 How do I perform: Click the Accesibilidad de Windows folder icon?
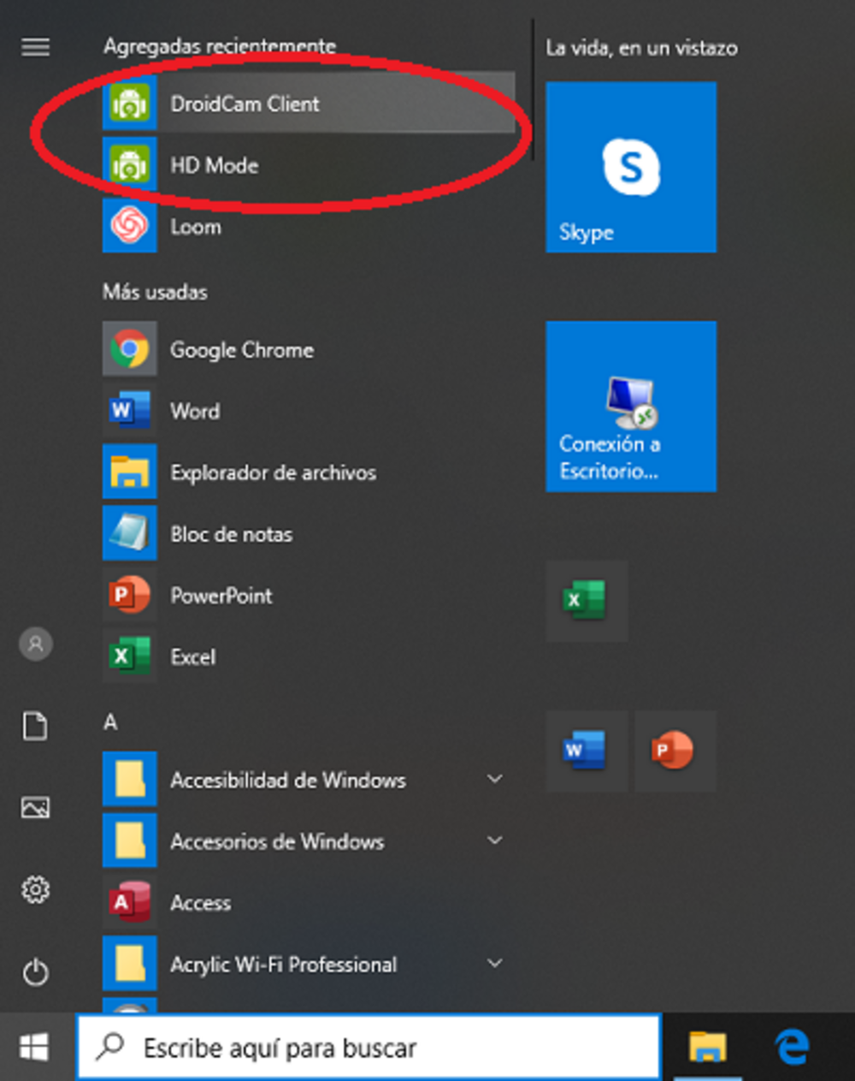(x=129, y=779)
